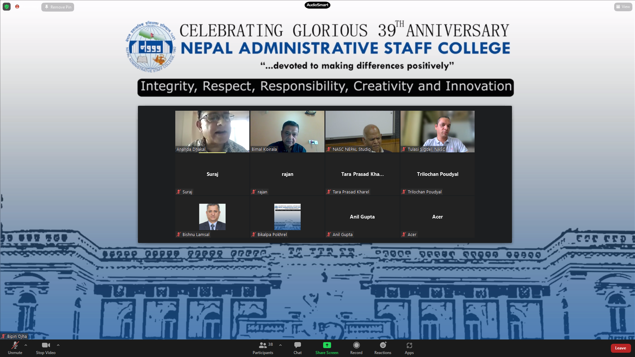635x357 pixels.
Task: Click the Nepal Administrative Staff College logo
Action: 150,47
